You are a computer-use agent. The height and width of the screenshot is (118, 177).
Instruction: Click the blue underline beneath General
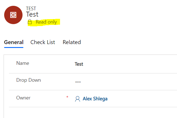(14, 47)
